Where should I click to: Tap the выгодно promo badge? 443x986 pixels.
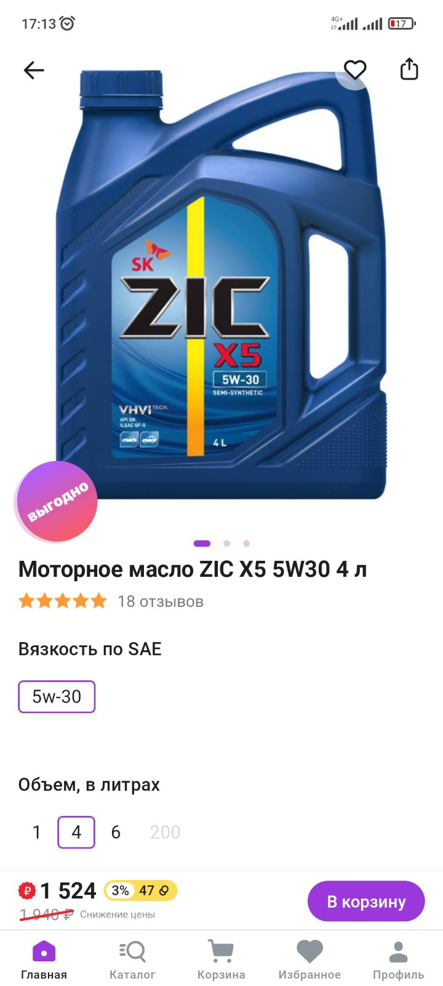(57, 502)
